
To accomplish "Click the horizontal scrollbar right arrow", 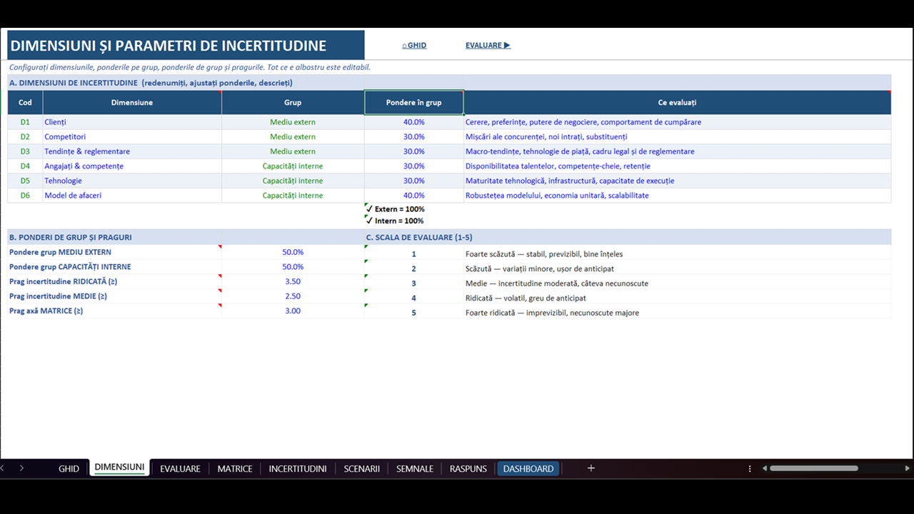I will click(908, 468).
